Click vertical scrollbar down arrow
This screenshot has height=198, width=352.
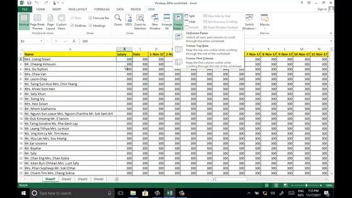[x=332, y=174]
